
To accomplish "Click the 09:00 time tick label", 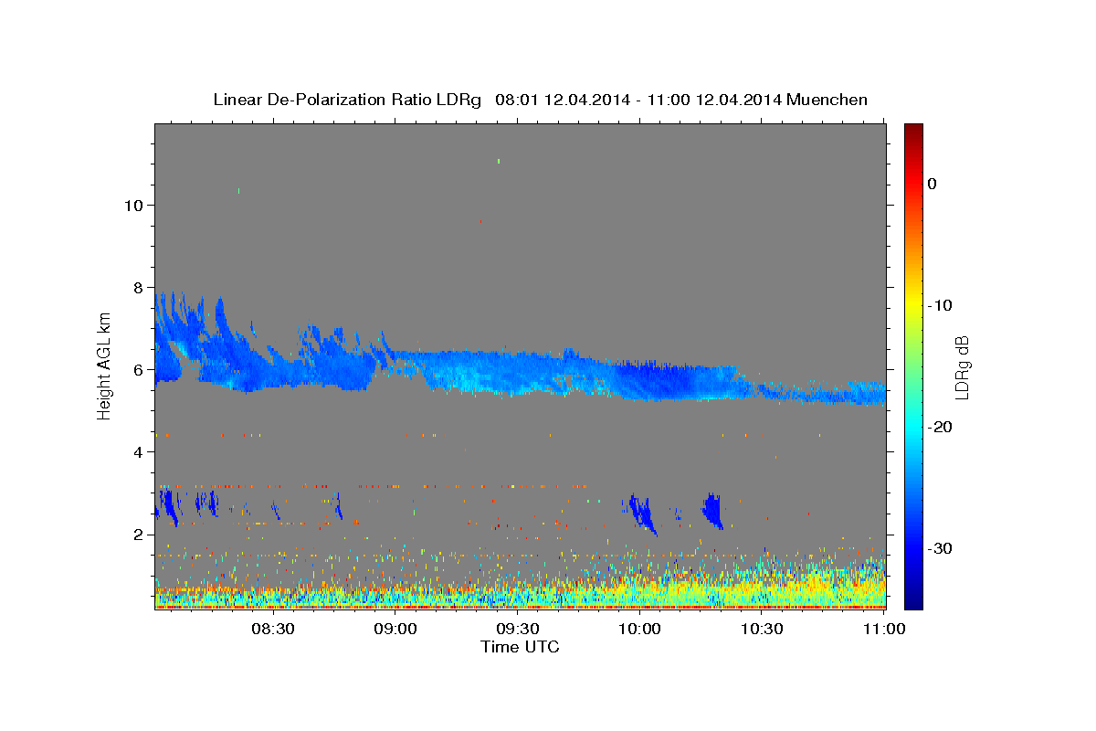I will [x=395, y=630].
